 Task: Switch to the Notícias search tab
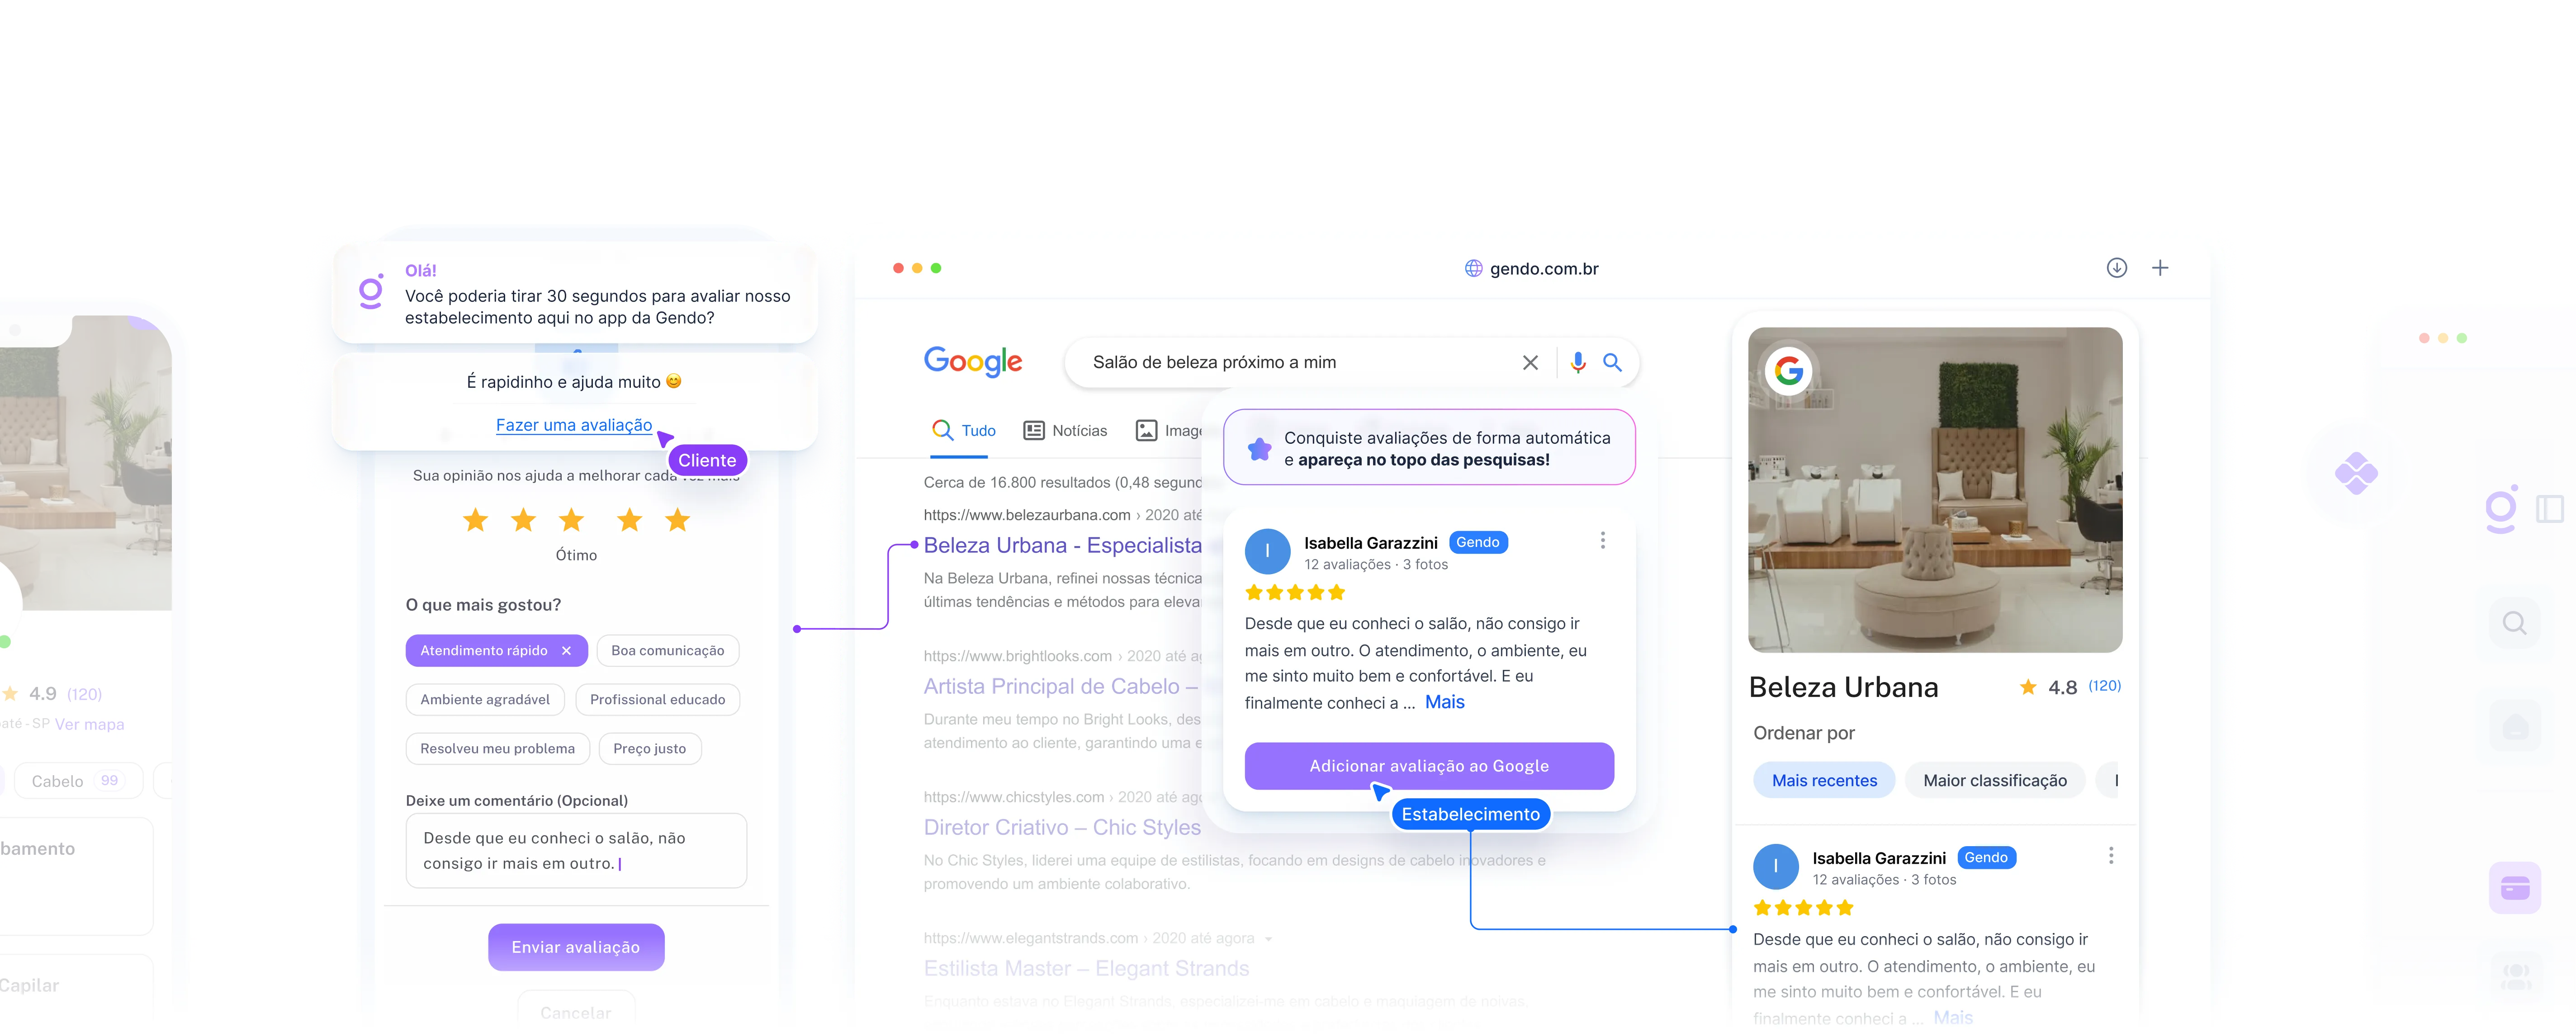[1065, 431]
